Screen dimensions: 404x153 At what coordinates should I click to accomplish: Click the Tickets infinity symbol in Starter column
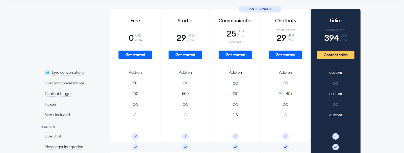pos(185,104)
